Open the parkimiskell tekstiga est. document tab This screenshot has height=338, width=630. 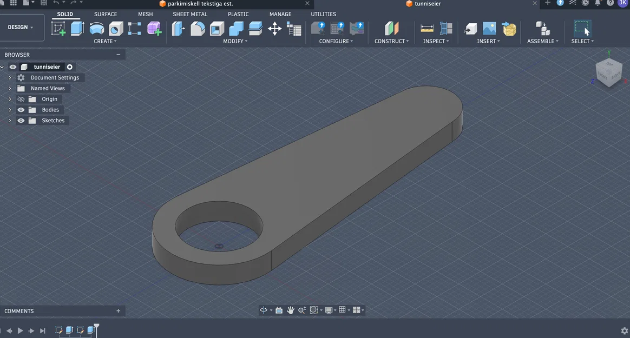[200, 4]
